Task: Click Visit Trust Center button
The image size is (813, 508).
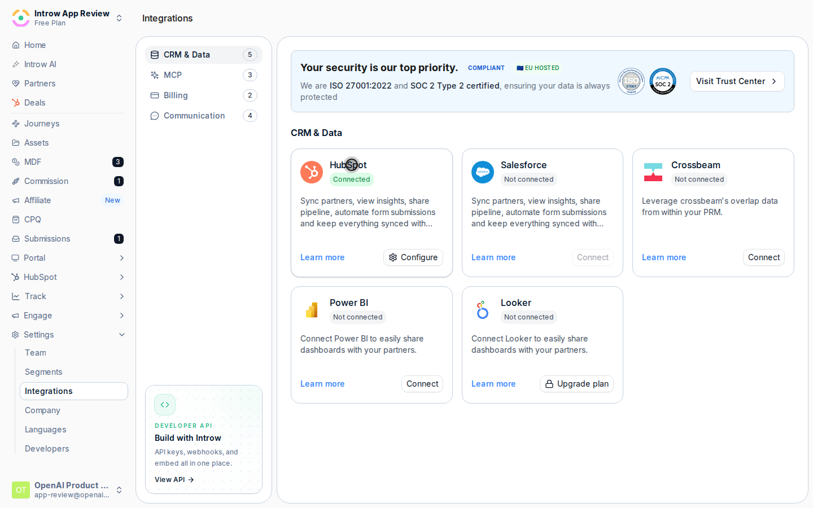Action: coord(737,81)
